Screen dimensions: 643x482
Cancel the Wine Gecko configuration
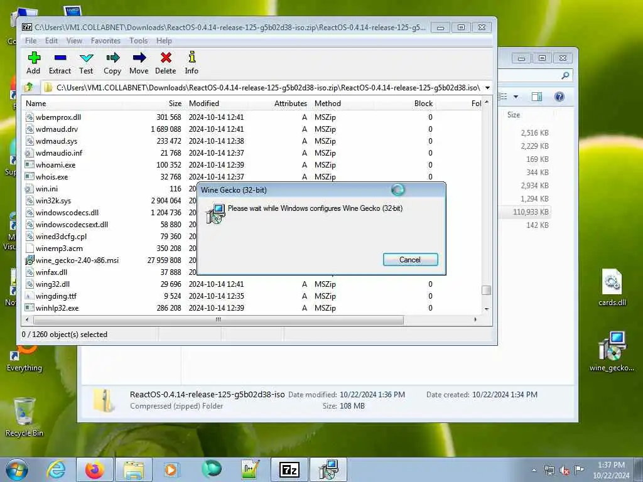pos(410,259)
